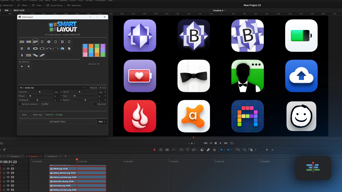
Task: Click GET MORE TOOLS button
Action: [57, 122]
